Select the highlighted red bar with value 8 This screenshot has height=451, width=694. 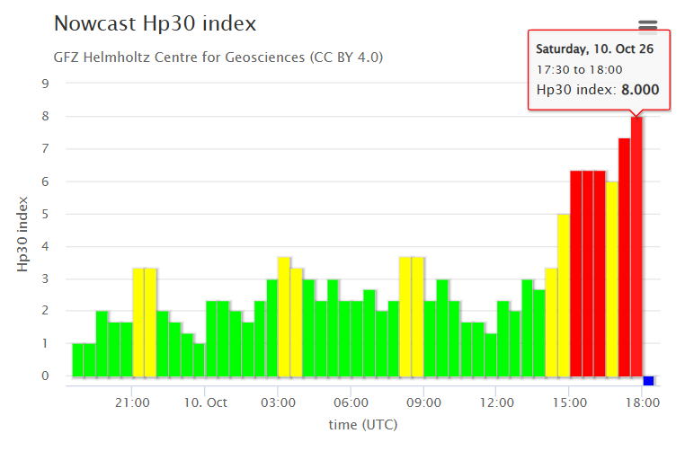click(636, 247)
